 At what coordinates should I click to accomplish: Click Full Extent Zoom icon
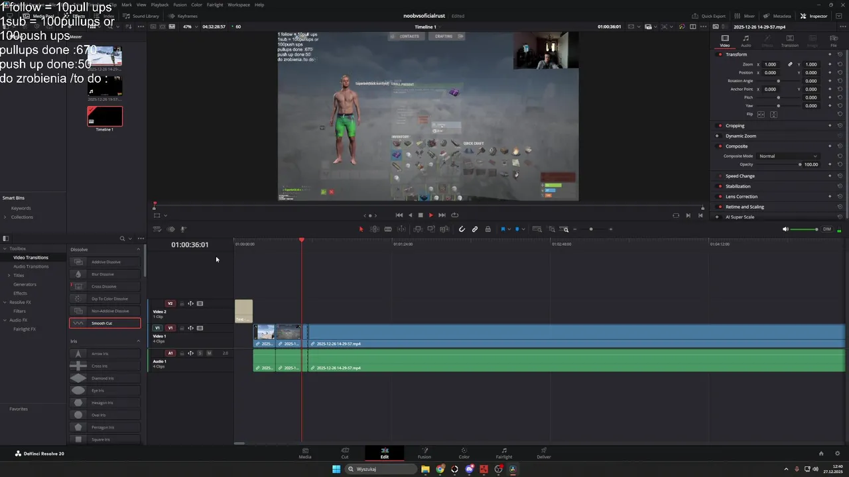tap(537, 229)
